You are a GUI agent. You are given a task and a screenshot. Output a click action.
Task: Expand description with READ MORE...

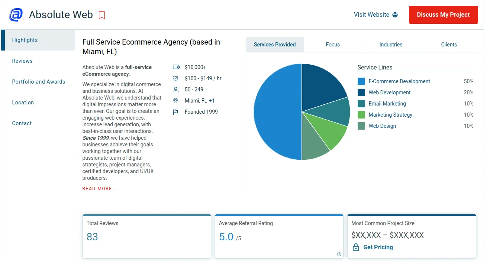click(100, 189)
